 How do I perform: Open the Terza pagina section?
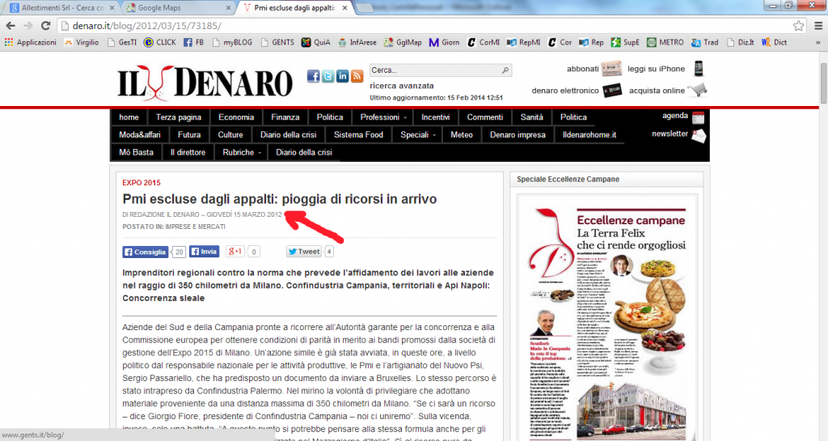click(179, 117)
